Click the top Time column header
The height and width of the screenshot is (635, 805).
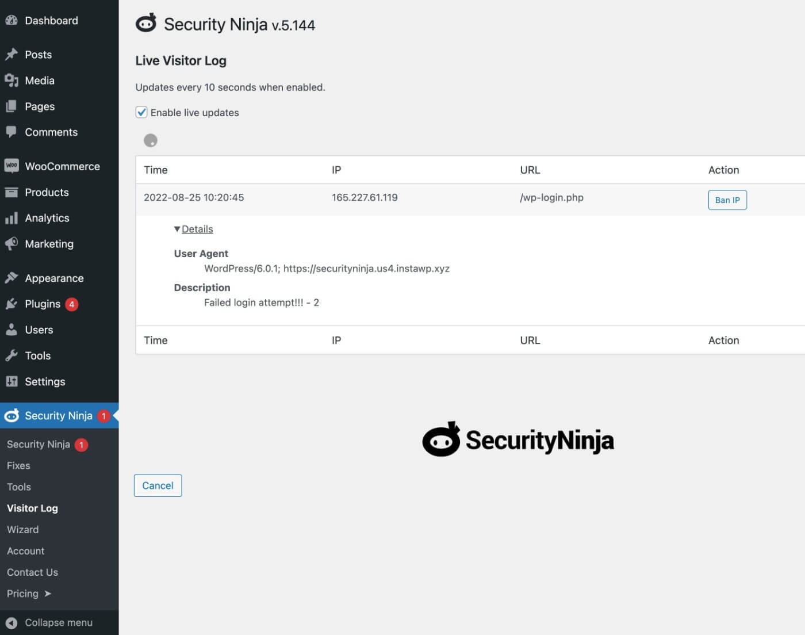pos(156,170)
